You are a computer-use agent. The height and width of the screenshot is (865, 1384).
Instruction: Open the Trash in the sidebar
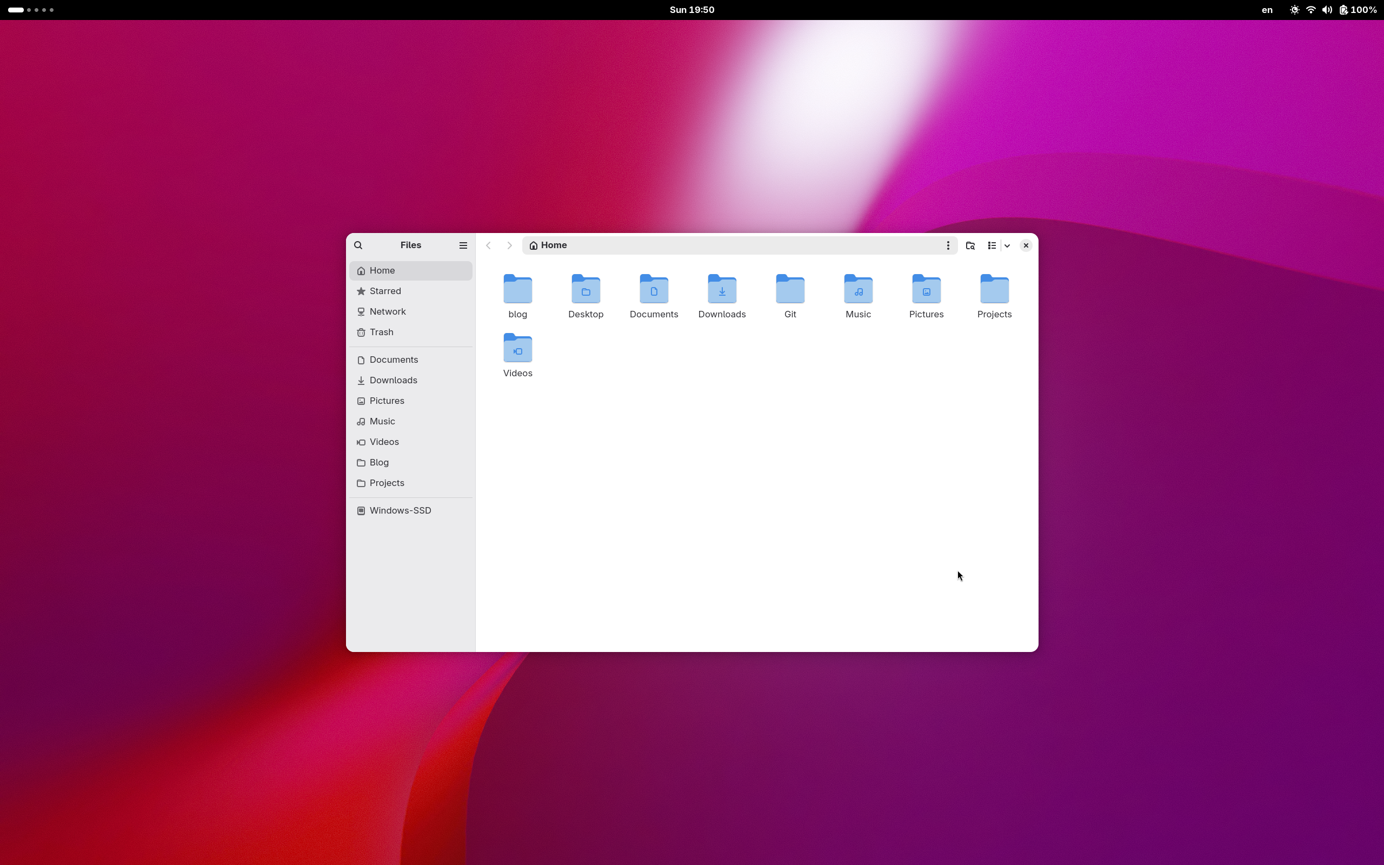[x=381, y=332]
